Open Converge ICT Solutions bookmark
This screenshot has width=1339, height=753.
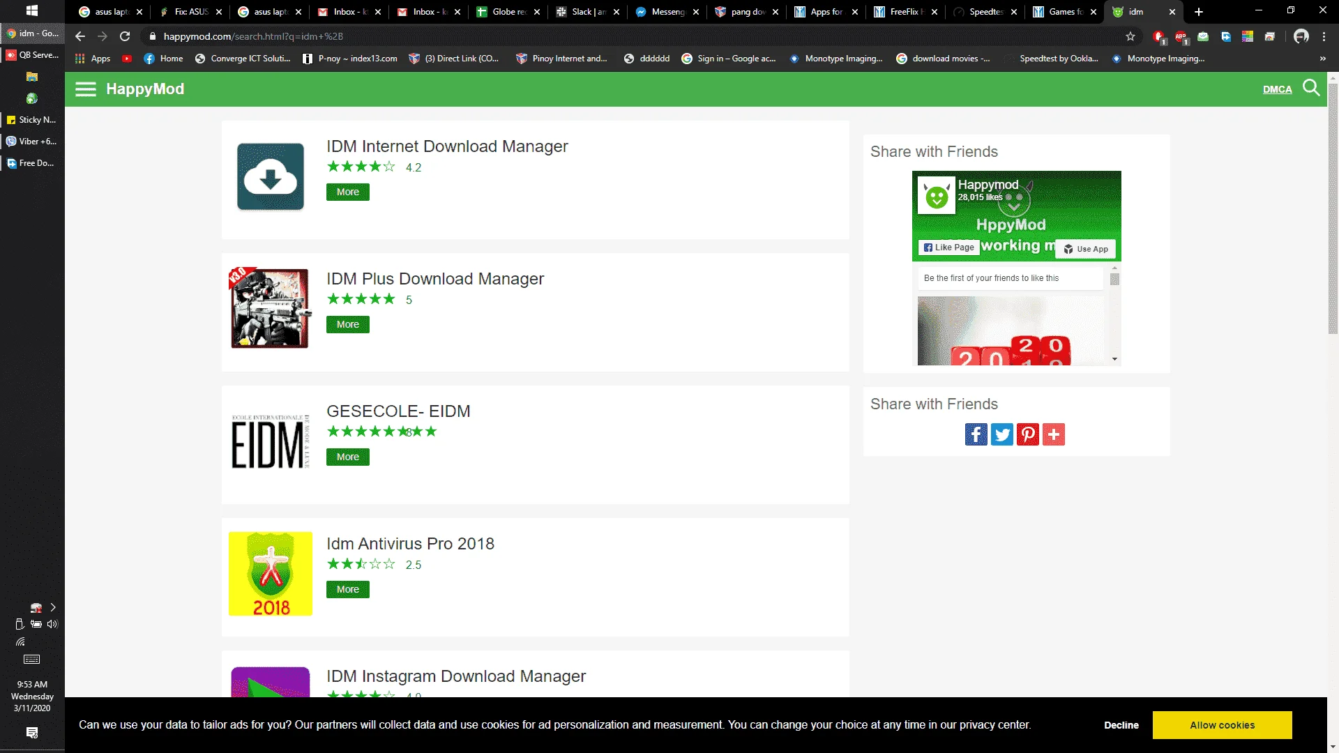tap(243, 59)
